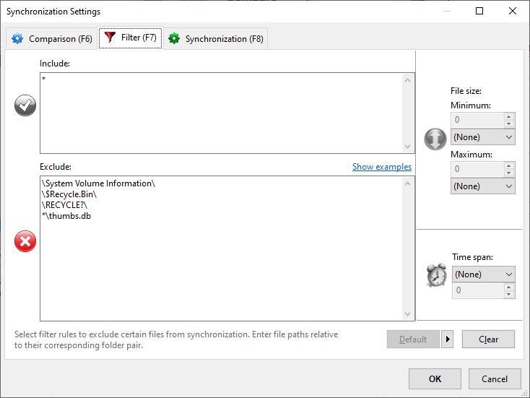Open the Comparison (F6) tab
530x398 pixels.
[x=51, y=39]
